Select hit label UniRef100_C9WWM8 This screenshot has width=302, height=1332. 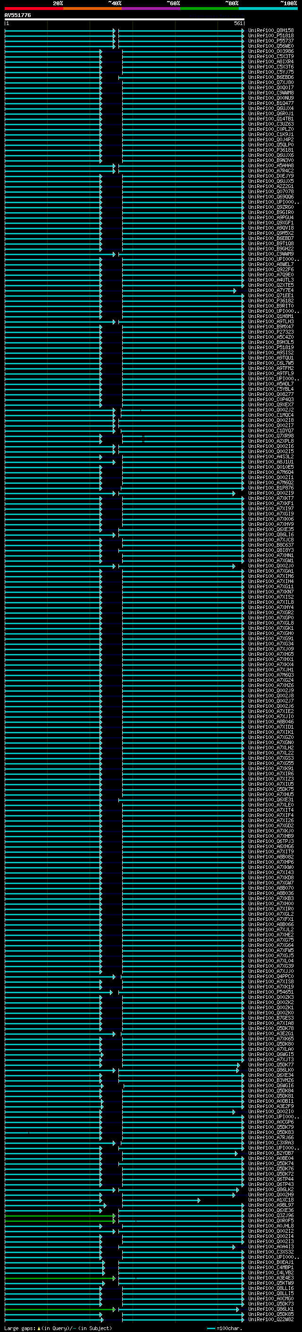271,93
